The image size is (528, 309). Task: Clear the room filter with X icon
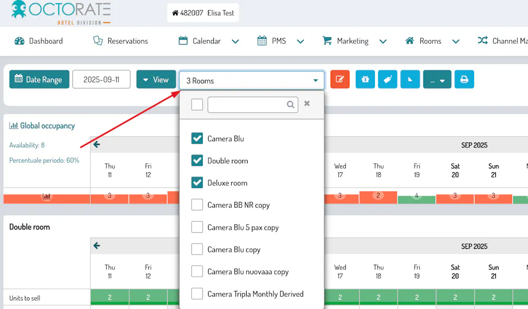pyautogui.click(x=307, y=104)
